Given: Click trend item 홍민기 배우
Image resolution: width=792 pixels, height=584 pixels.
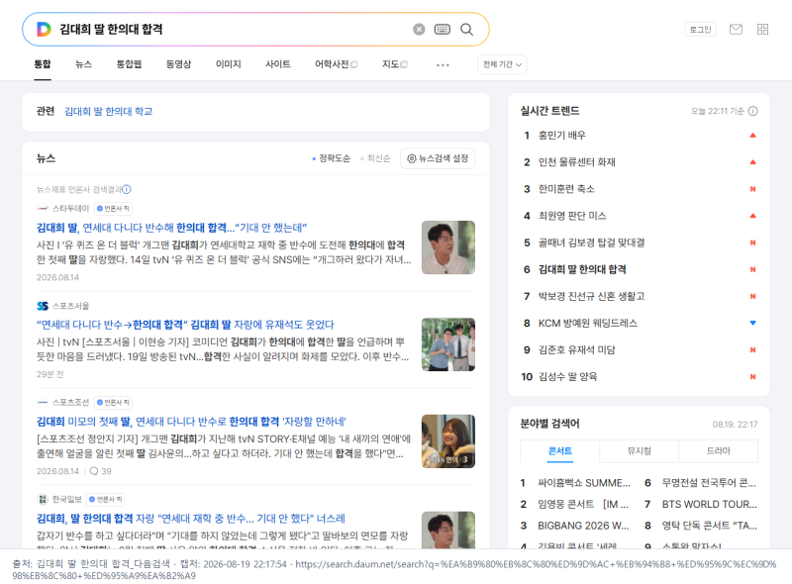Looking at the screenshot, I should point(561,136).
